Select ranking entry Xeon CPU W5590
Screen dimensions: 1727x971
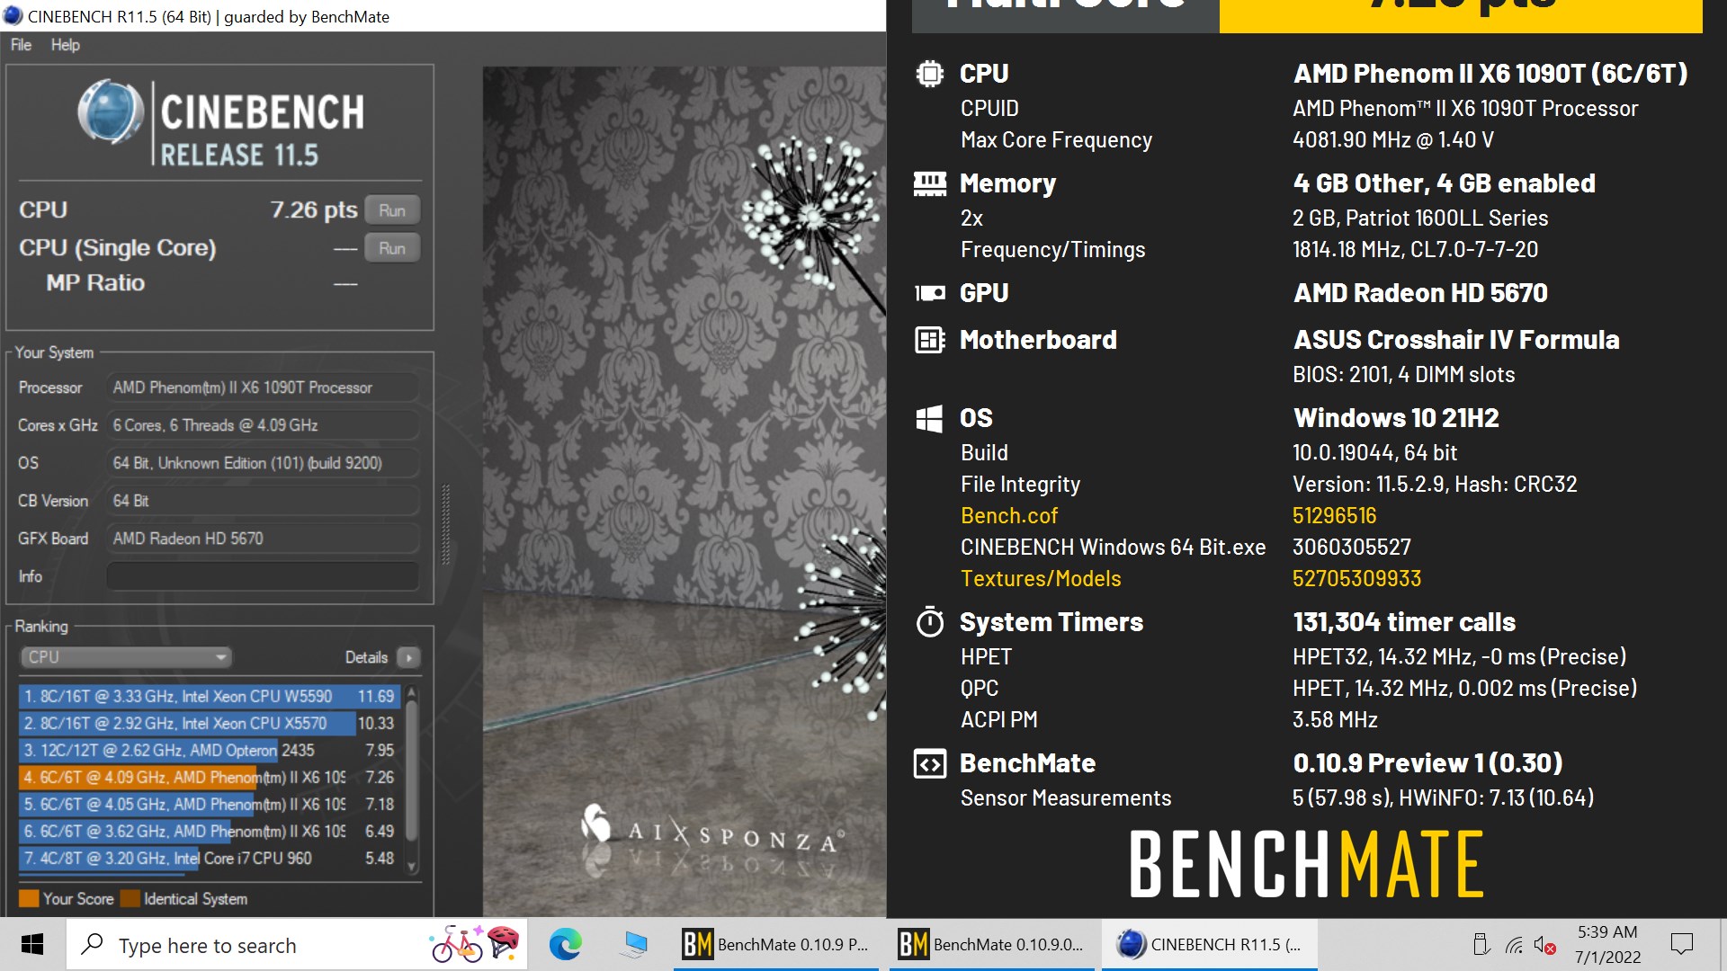tap(210, 697)
